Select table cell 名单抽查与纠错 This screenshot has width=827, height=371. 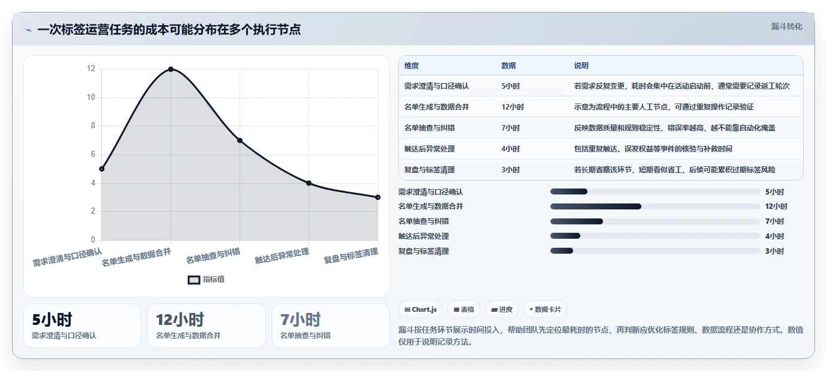(429, 128)
